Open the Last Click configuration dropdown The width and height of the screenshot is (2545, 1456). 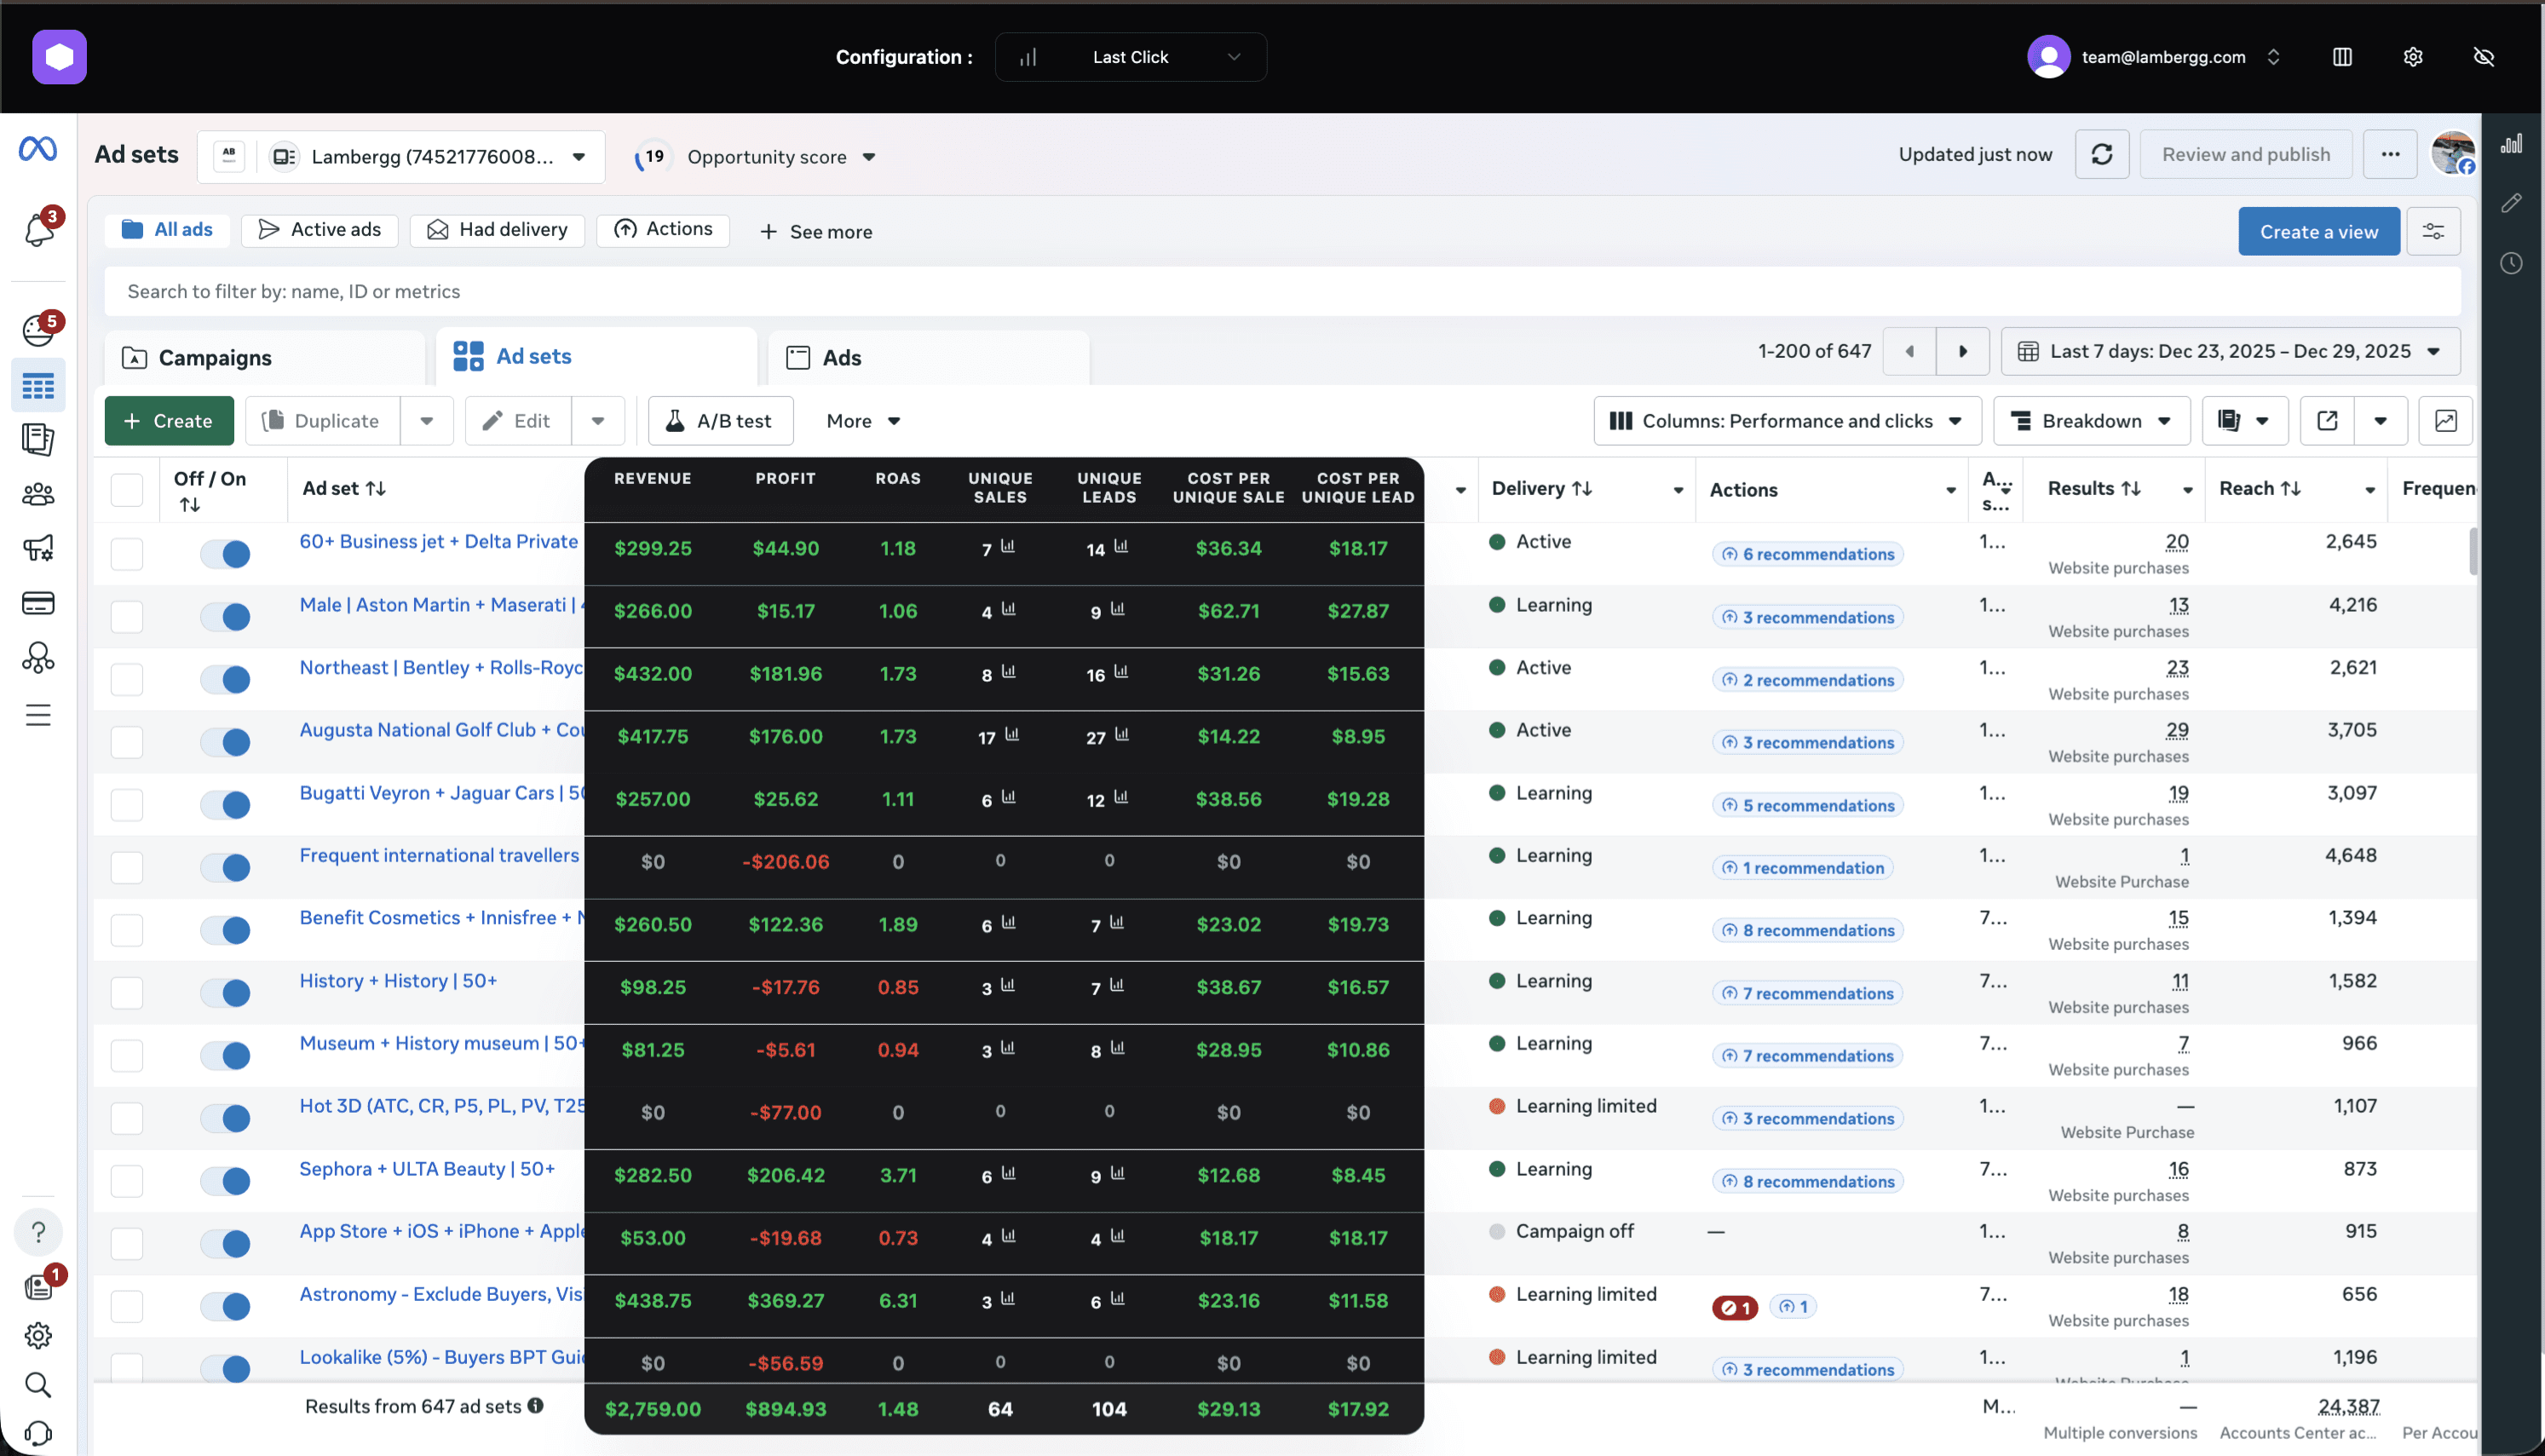pos(1130,56)
